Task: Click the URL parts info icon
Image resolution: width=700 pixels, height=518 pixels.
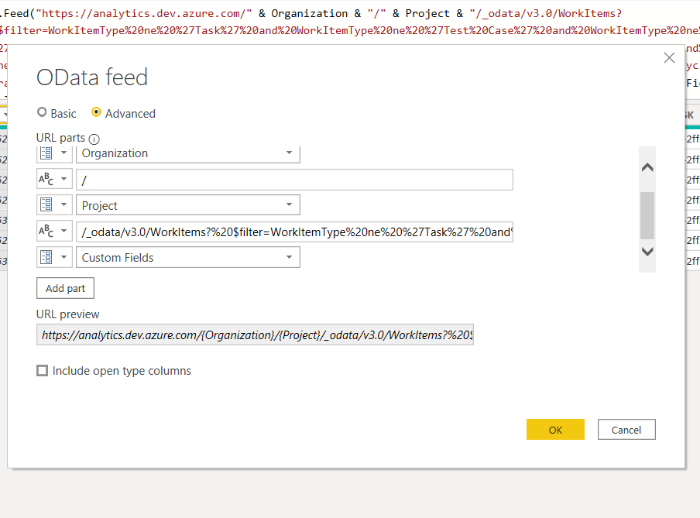Action: (94, 139)
